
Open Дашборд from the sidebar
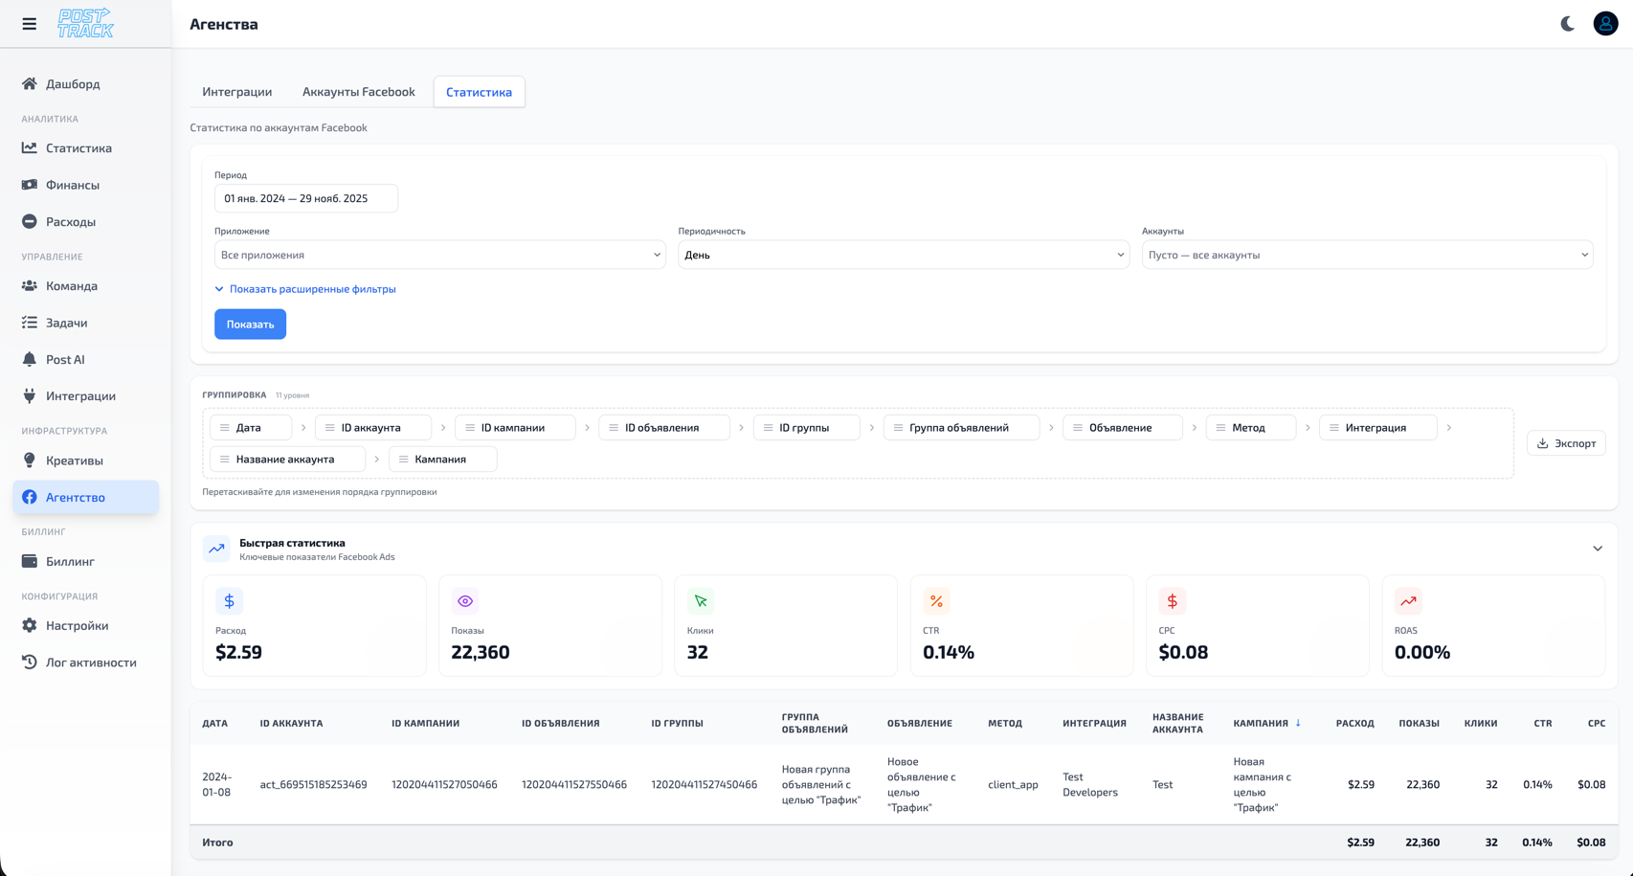tap(73, 84)
